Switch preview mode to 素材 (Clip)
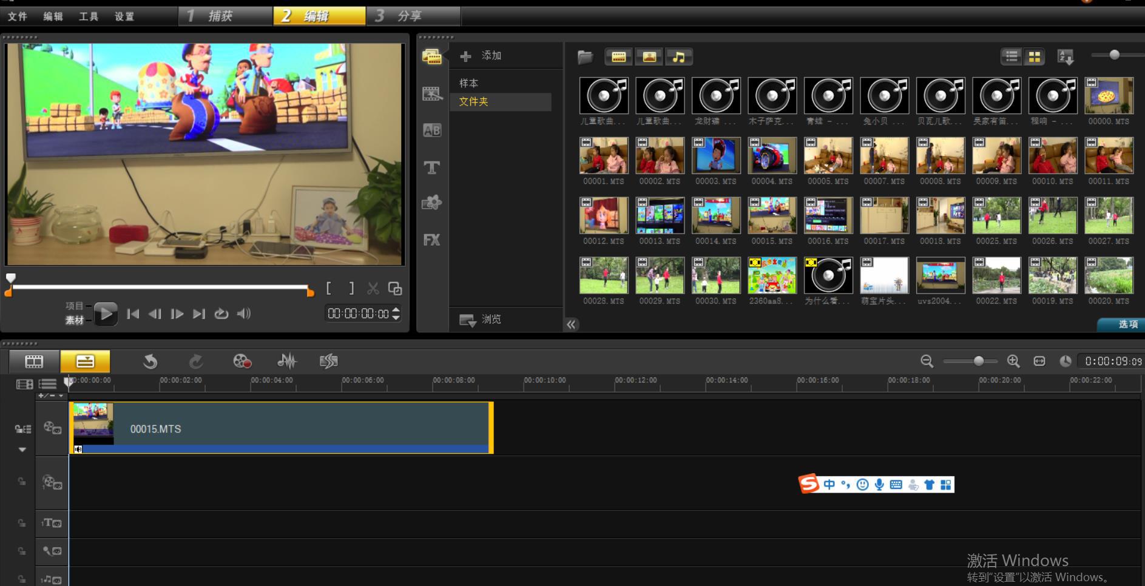The image size is (1145, 586). [74, 320]
